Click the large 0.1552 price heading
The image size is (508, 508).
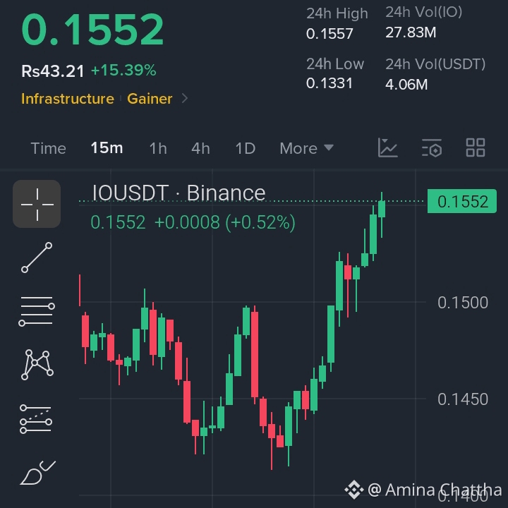[92, 30]
